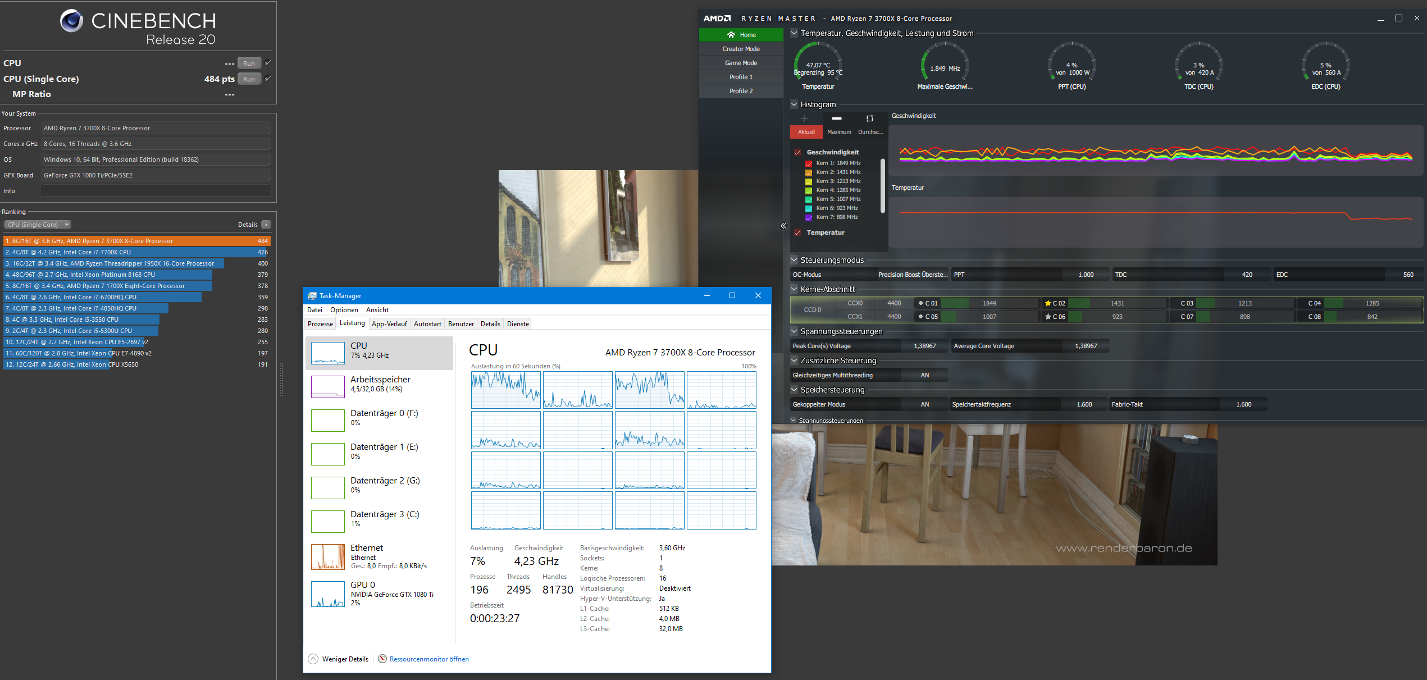Screen dimensions: 1427x680
Task: Click the histogram minus zoom-out icon
Action: click(x=837, y=118)
